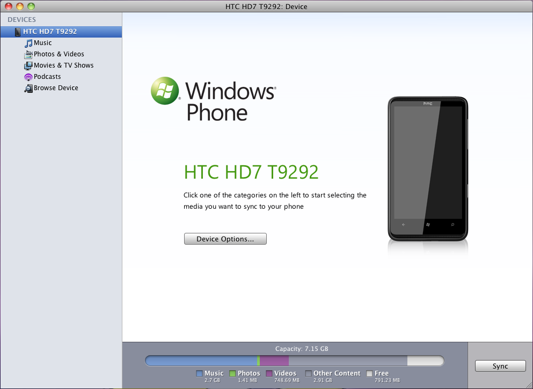The height and width of the screenshot is (389, 533).
Task: Click the Photos & Videos sidebar icon
Action: click(28, 54)
